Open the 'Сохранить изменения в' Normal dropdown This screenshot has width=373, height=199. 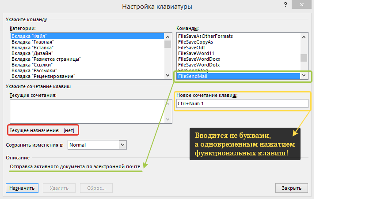tap(122, 144)
